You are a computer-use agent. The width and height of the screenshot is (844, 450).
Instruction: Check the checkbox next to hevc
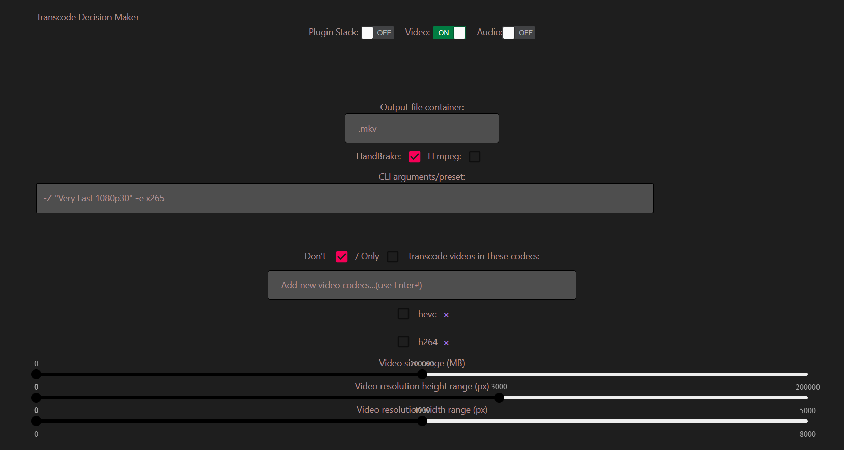pyautogui.click(x=403, y=314)
